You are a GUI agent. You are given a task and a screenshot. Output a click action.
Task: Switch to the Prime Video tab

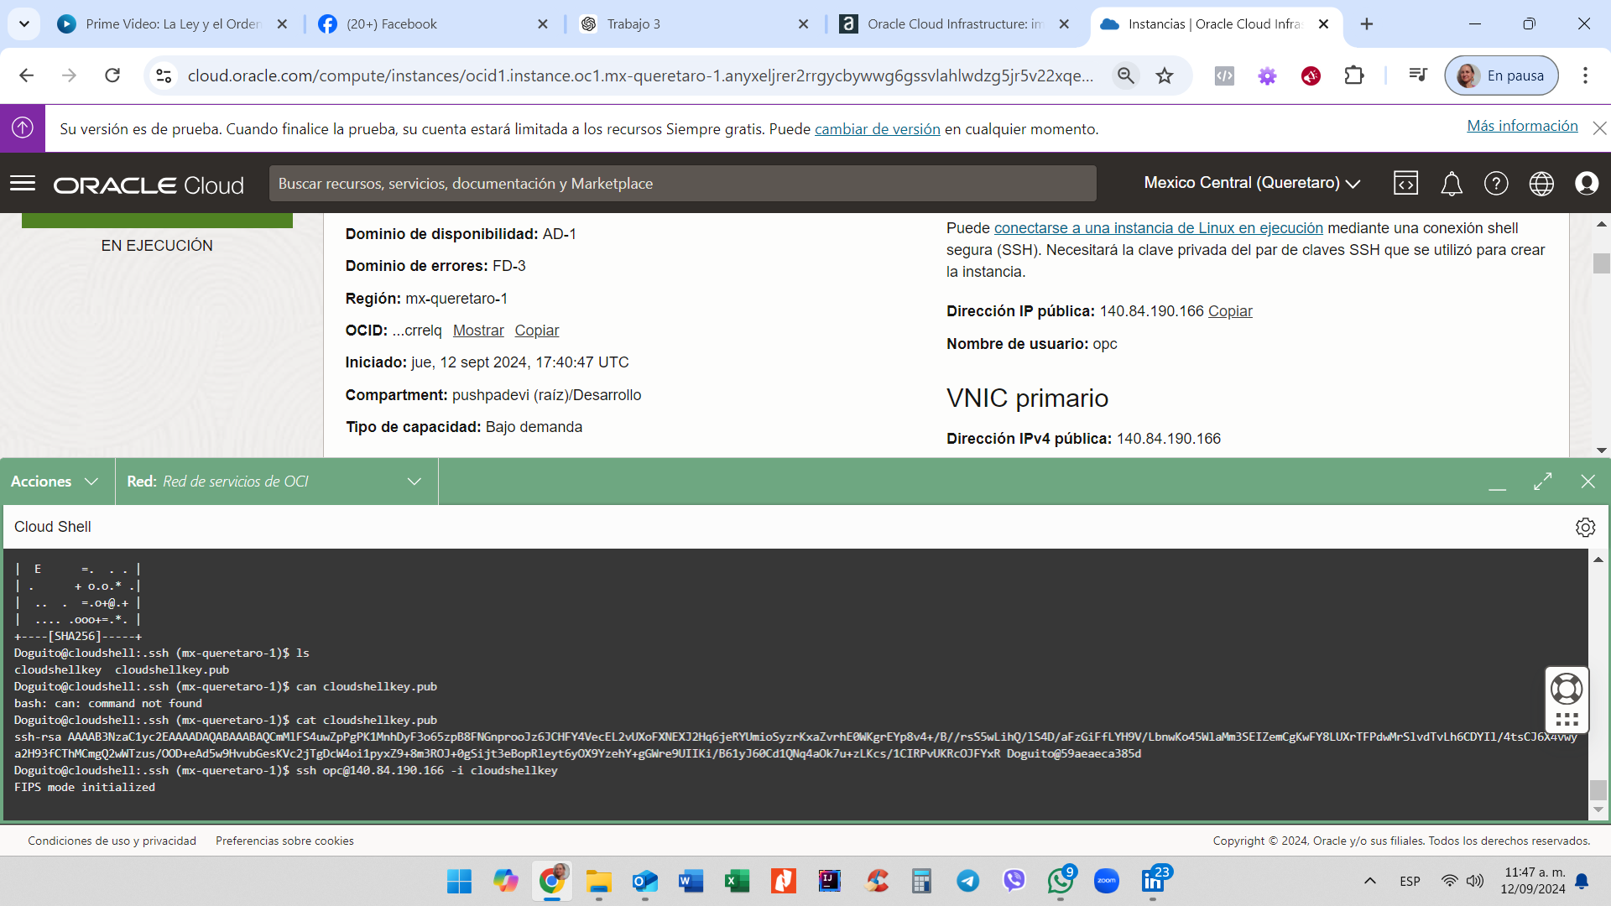pyautogui.click(x=172, y=24)
